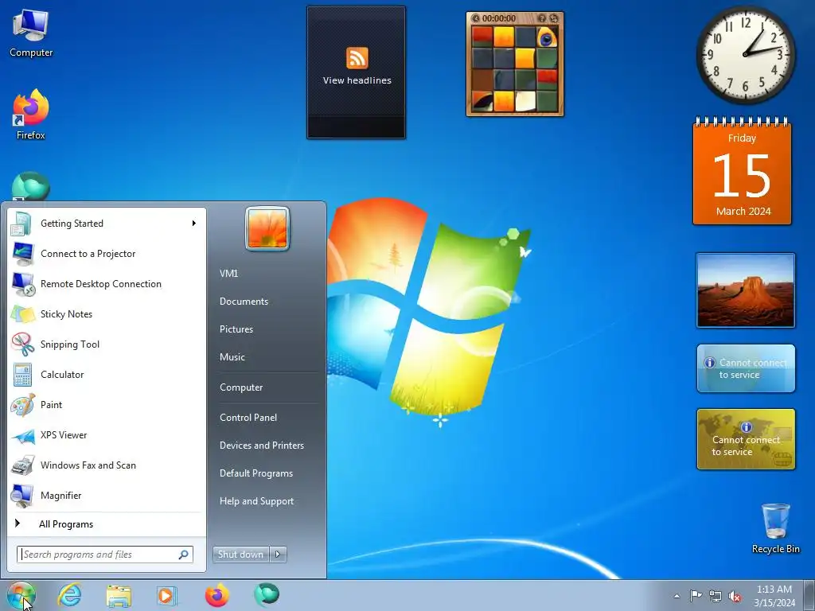The width and height of the screenshot is (815, 611).
Task: Click the network tray icon
Action: coord(716,596)
